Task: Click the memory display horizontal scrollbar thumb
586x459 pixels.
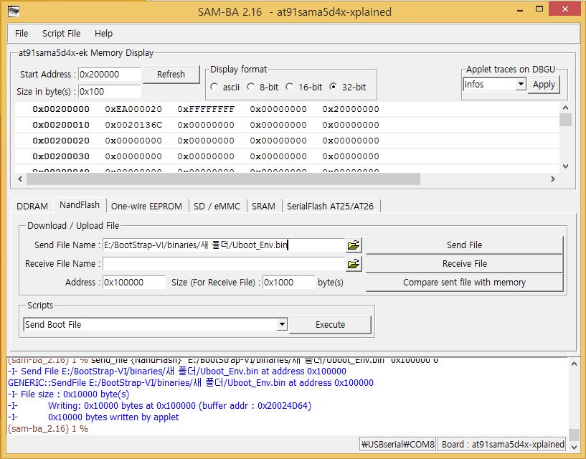Action: point(224,179)
